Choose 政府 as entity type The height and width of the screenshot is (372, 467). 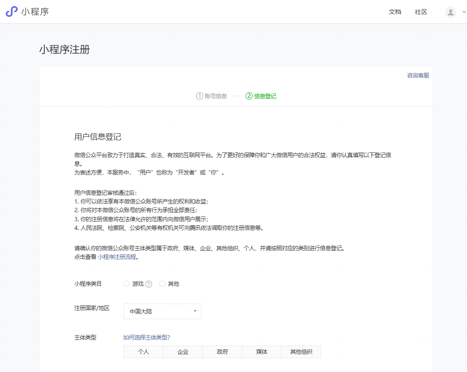coord(222,352)
